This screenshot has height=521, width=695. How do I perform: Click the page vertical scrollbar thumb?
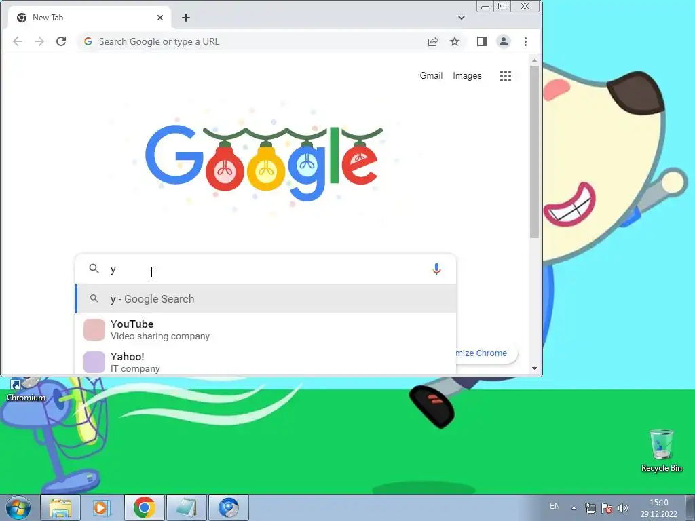click(534, 151)
